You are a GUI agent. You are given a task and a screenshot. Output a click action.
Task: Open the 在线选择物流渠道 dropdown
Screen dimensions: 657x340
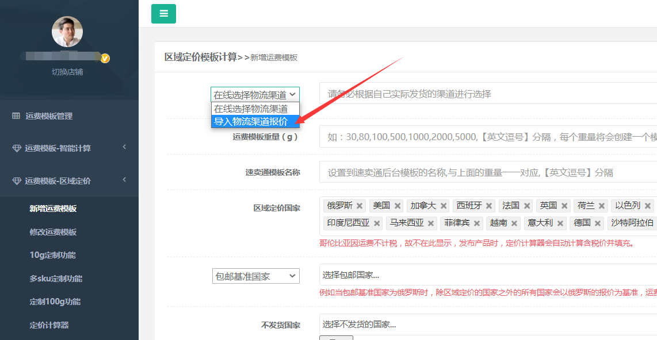point(255,95)
